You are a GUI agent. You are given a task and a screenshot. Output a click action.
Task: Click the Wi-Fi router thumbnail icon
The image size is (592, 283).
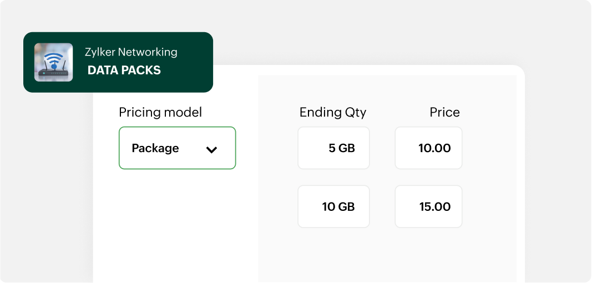click(53, 62)
